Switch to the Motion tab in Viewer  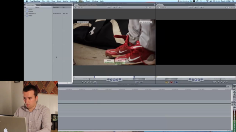[94, 5]
